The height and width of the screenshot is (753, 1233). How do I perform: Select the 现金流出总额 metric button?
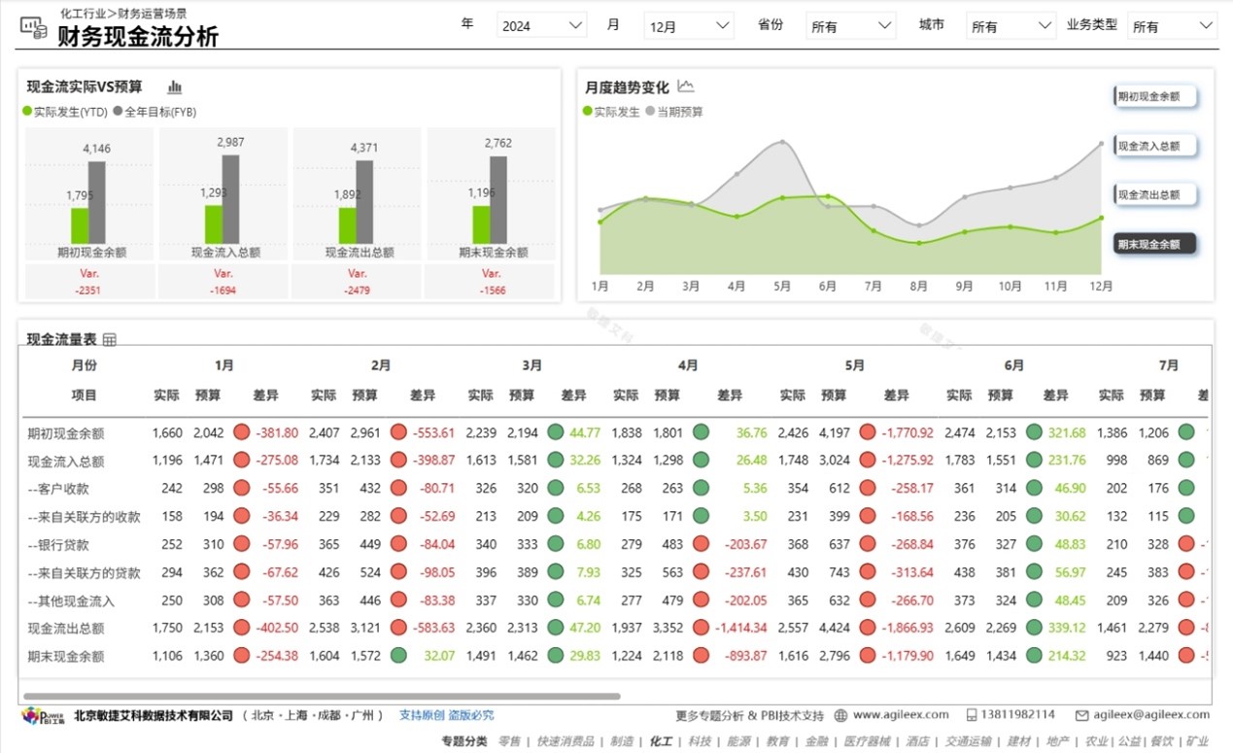point(1154,194)
